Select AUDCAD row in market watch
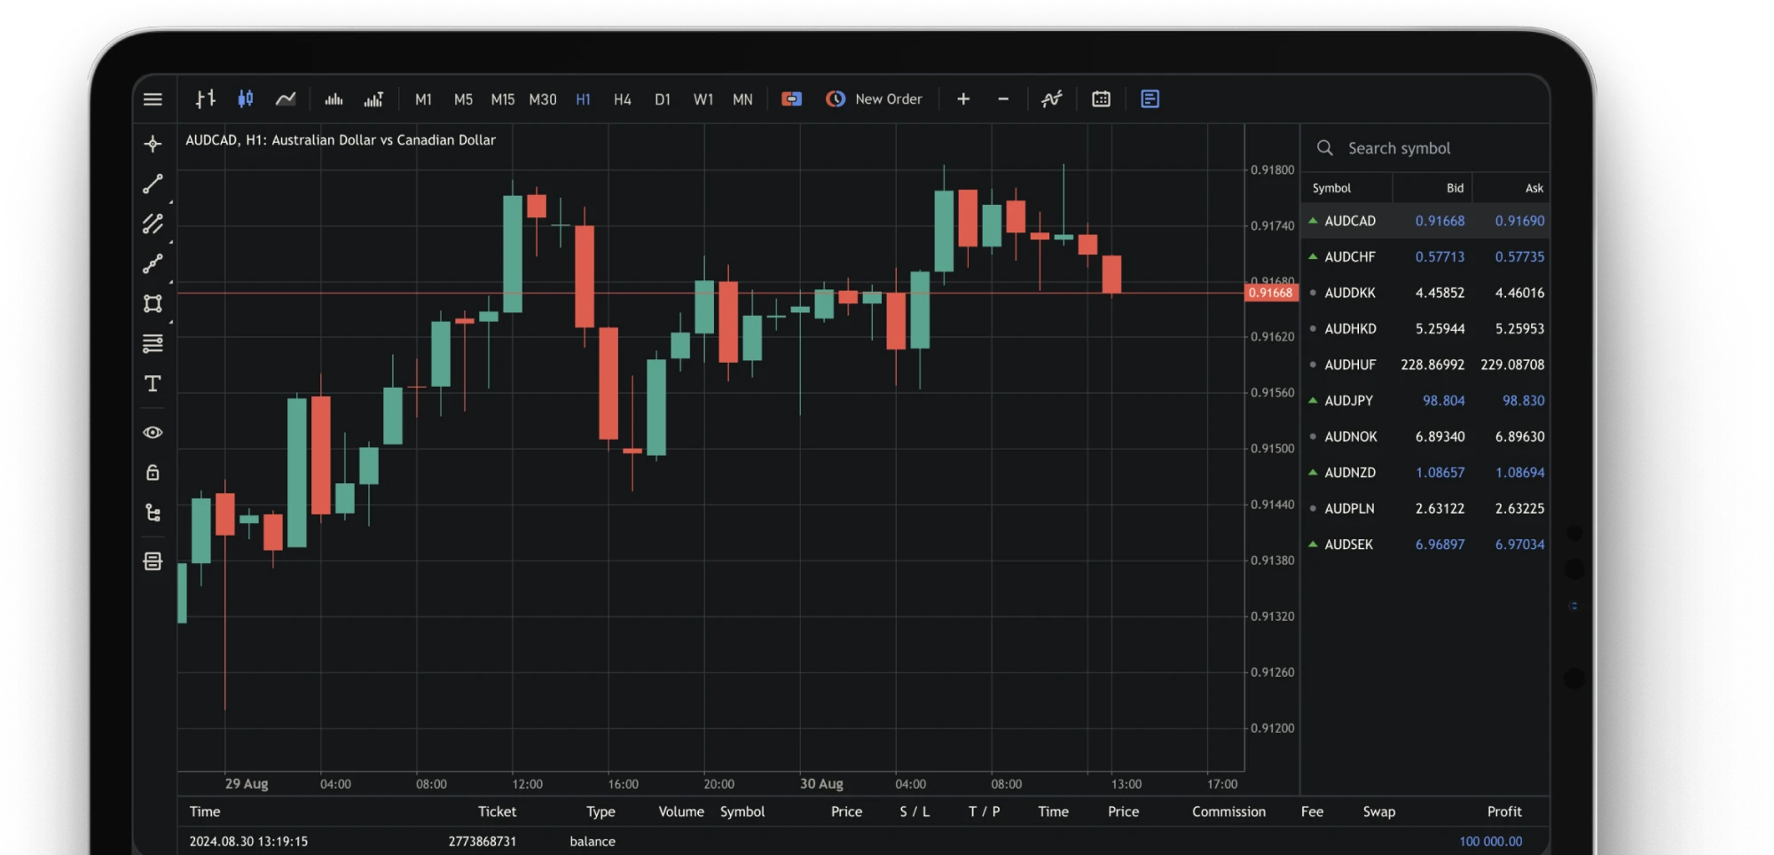The width and height of the screenshot is (1774, 855). [1425, 221]
